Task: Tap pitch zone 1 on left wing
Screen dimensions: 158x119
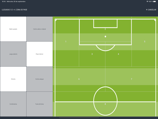Action: click(x=66, y=41)
